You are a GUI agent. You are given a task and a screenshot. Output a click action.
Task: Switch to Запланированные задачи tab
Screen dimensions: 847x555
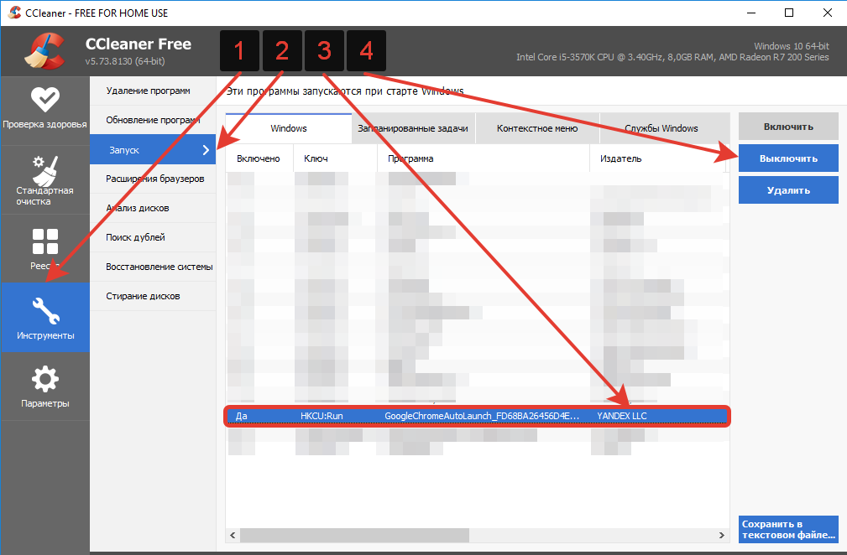(413, 128)
